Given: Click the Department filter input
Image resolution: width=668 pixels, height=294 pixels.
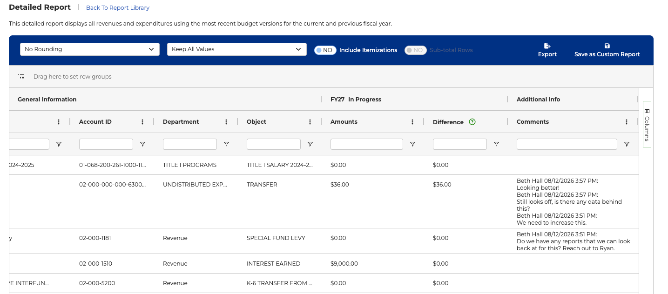Looking at the screenshot, I should (x=190, y=144).
